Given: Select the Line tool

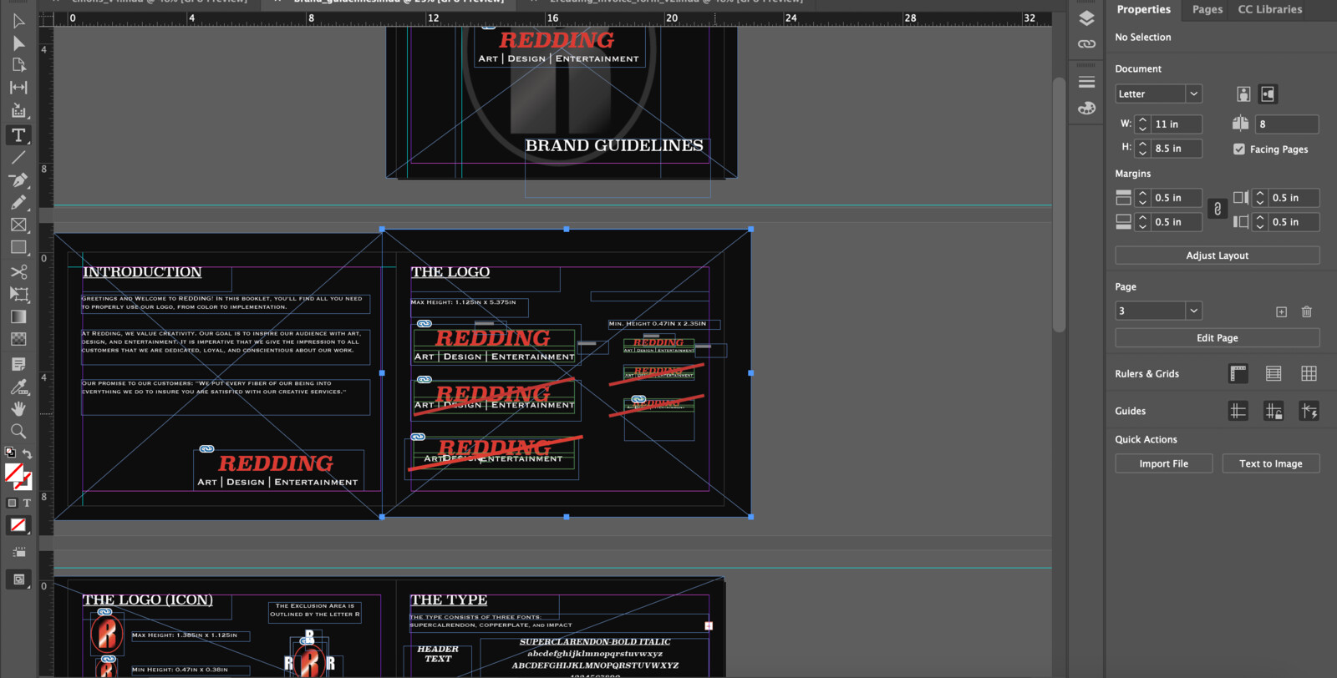Looking at the screenshot, I should click(x=18, y=157).
